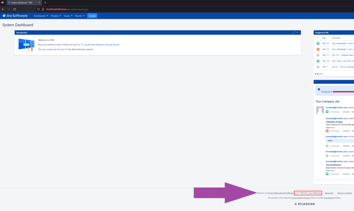Click the bug icon below Estimation of Bugs
The height and width of the screenshot is (211, 354).
click(327, 131)
